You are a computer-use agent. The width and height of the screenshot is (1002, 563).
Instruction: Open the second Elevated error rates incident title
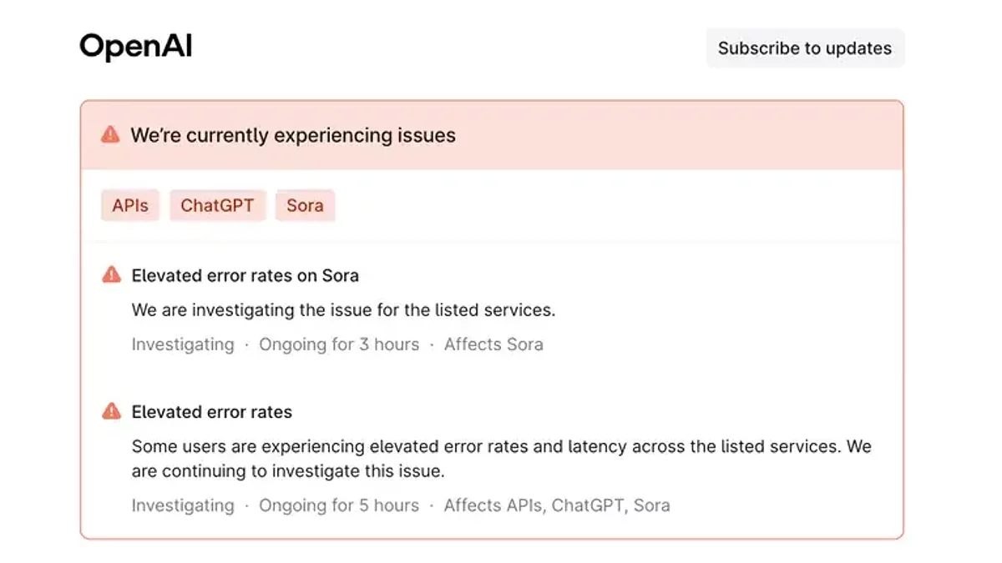212,412
